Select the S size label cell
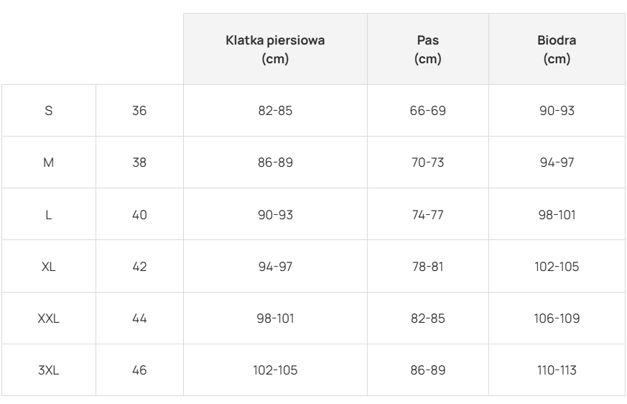 49,111
